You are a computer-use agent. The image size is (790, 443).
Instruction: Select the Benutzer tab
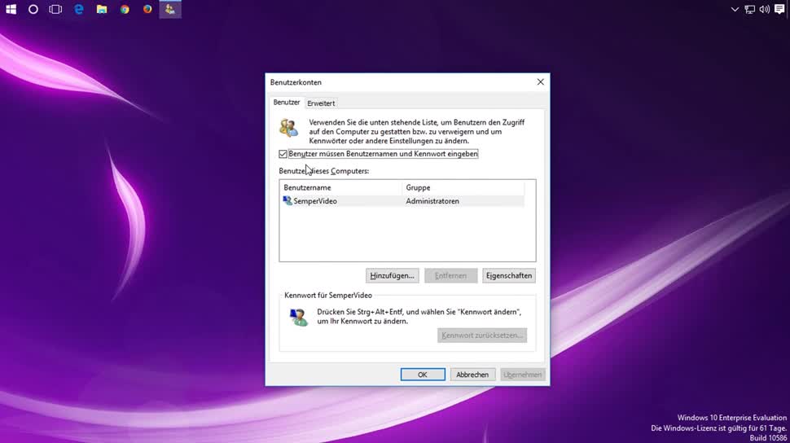(x=286, y=103)
